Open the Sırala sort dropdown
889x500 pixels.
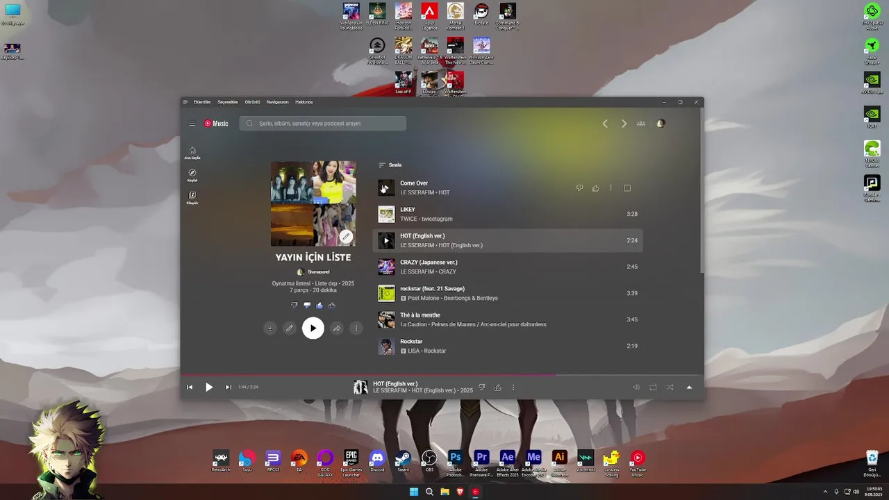point(390,165)
